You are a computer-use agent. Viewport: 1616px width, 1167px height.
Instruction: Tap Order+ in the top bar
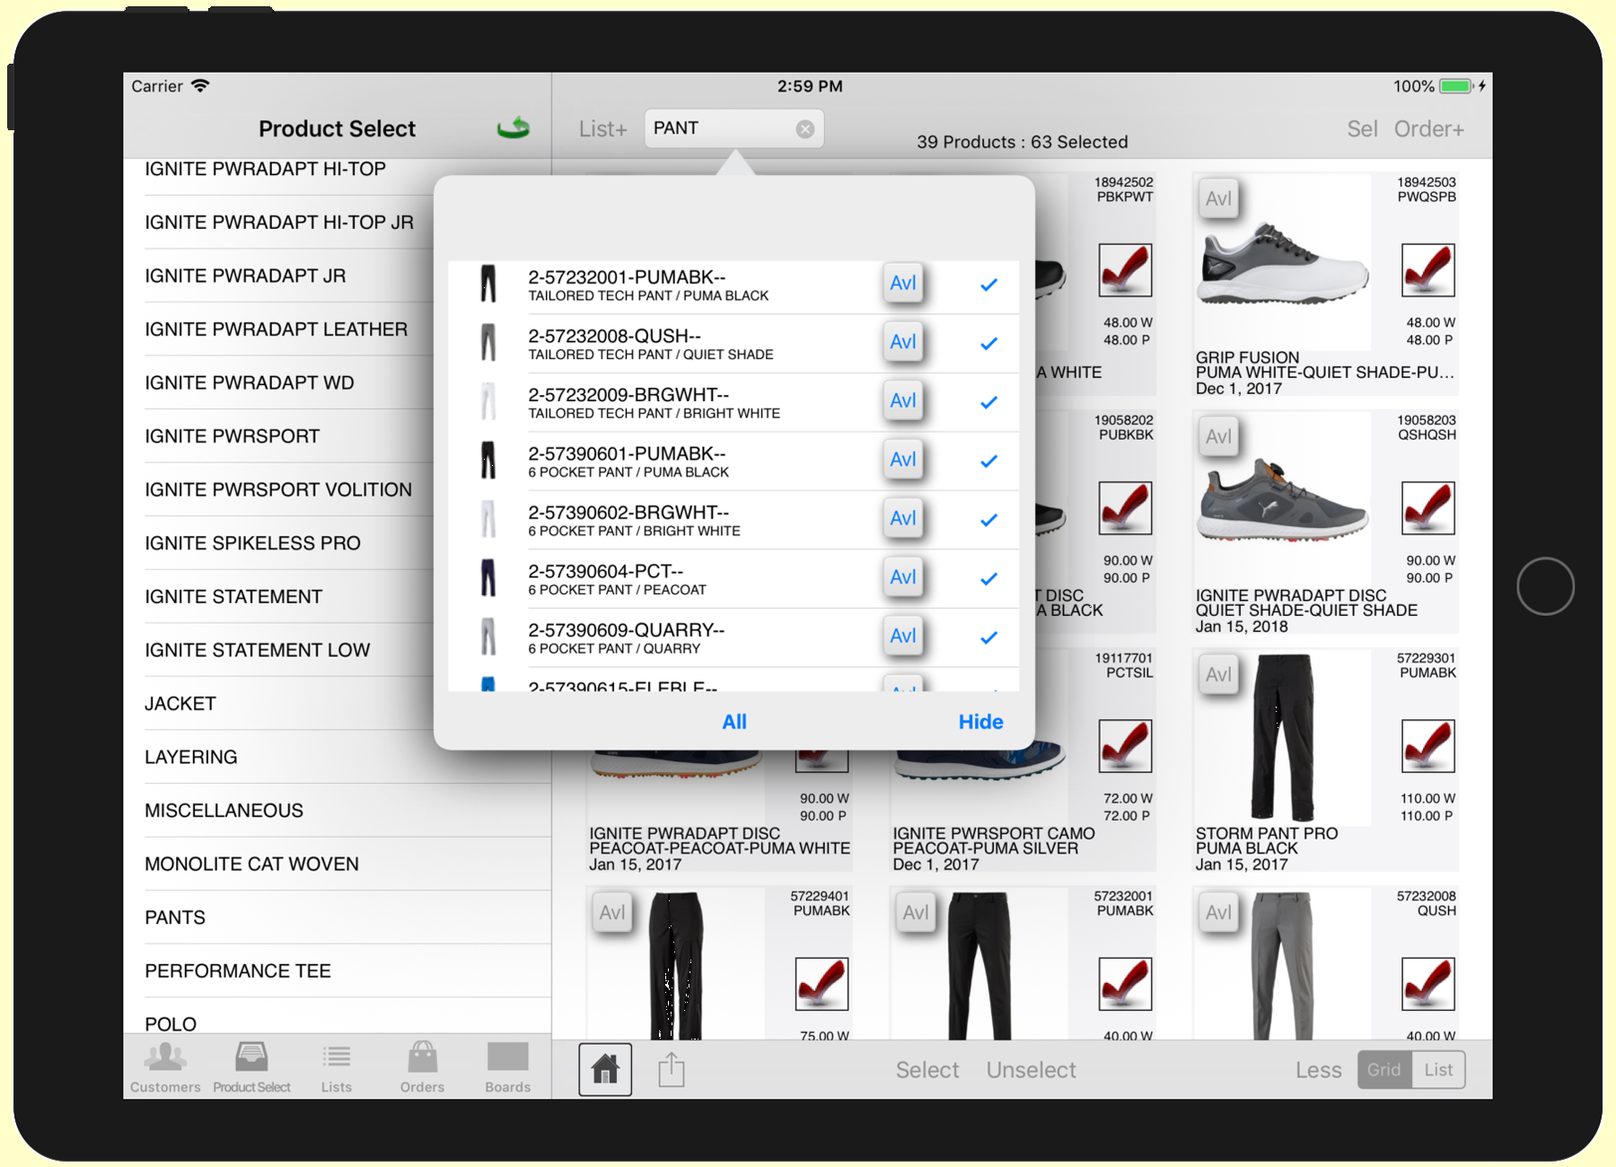1428,129
